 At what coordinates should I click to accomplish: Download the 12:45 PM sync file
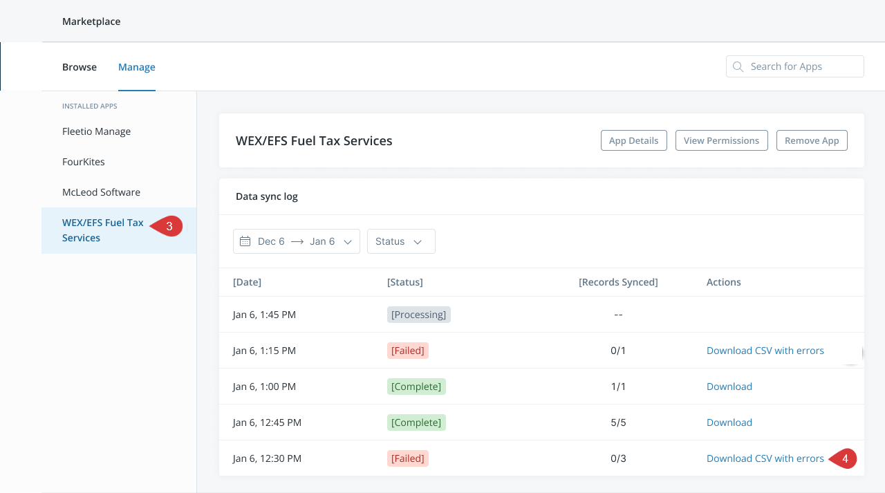pos(729,422)
